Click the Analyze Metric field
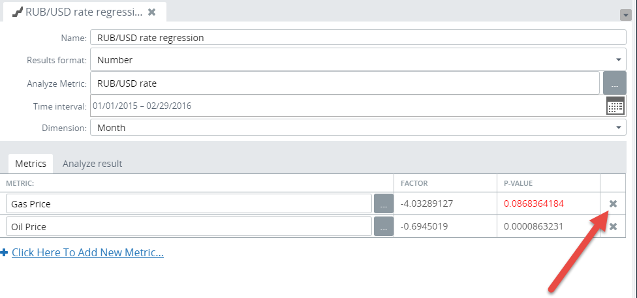The height and width of the screenshot is (298, 637). [345, 83]
